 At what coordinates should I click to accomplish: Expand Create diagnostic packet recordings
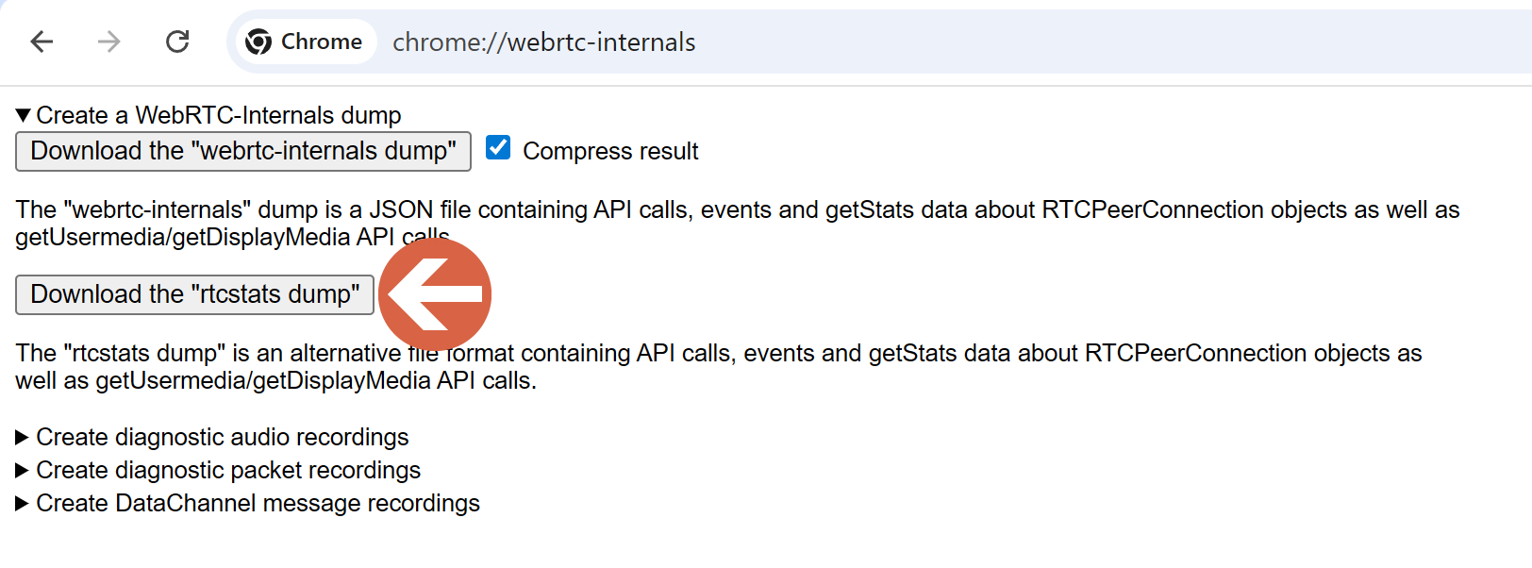[x=23, y=470]
